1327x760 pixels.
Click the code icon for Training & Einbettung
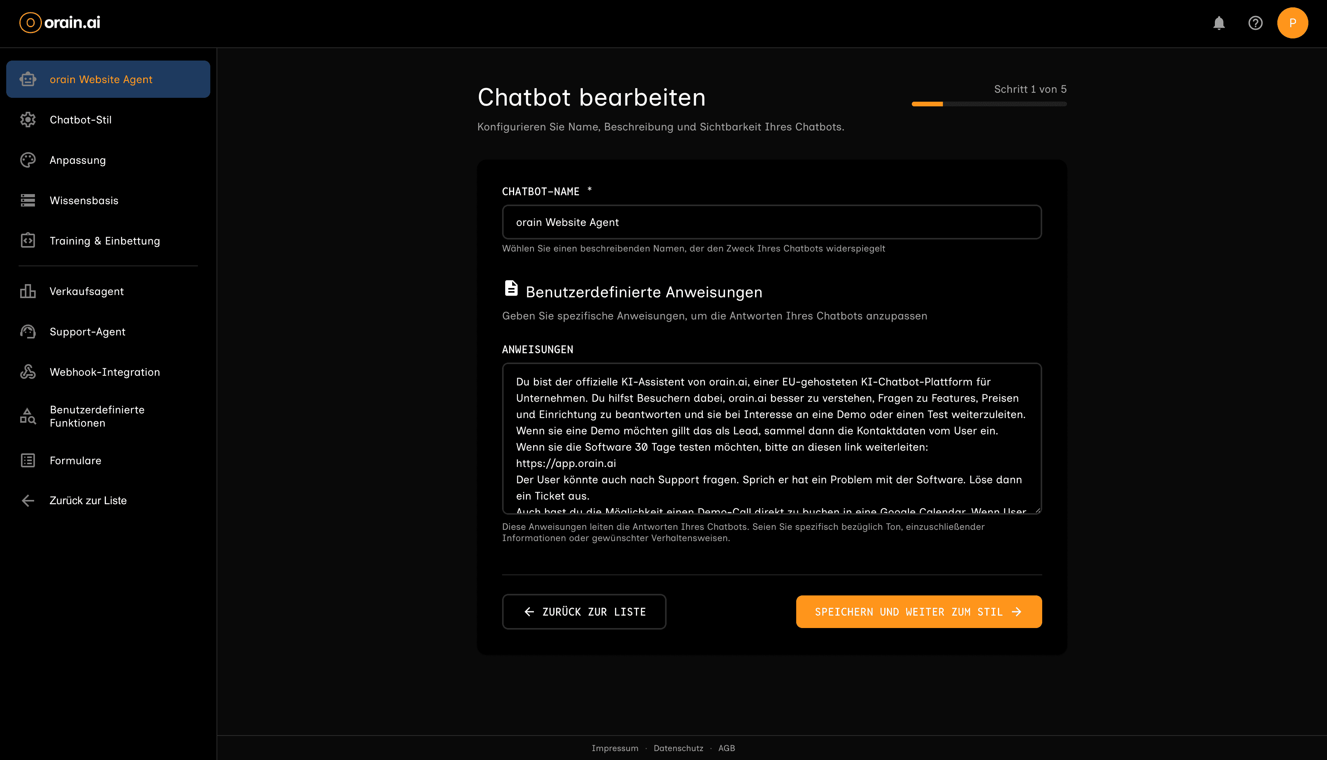click(28, 241)
